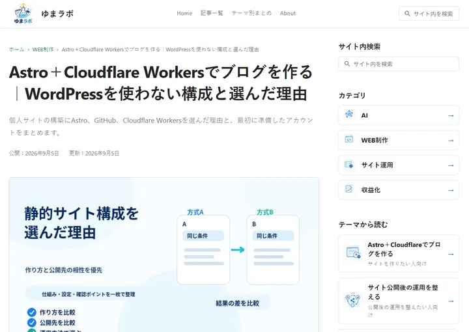Open the AI category card

[x=399, y=115]
